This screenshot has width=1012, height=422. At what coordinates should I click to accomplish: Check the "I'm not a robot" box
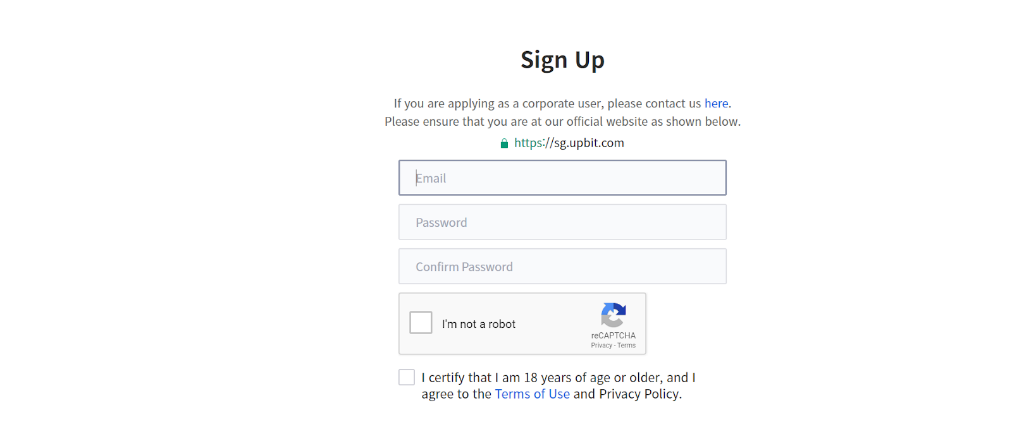[421, 323]
